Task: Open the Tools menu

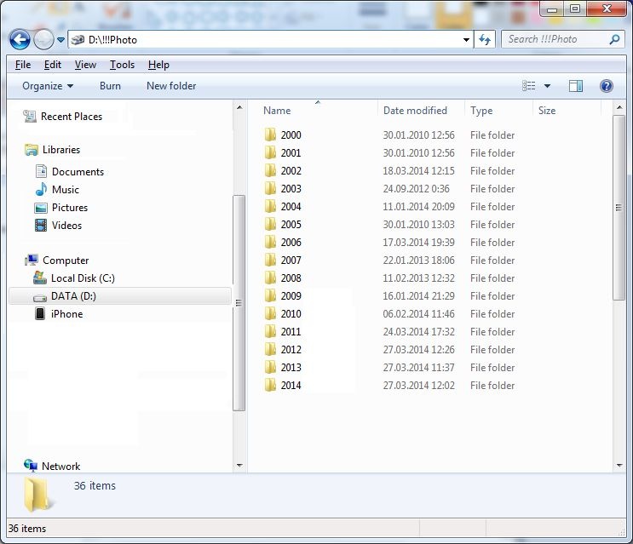Action: (122, 65)
